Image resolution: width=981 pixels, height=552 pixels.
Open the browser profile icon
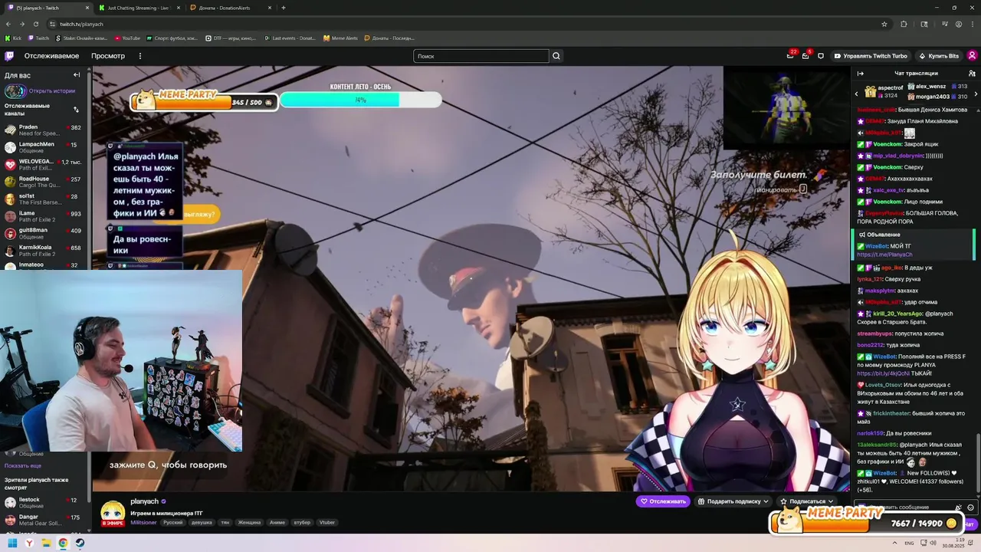(x=959, y=24)
